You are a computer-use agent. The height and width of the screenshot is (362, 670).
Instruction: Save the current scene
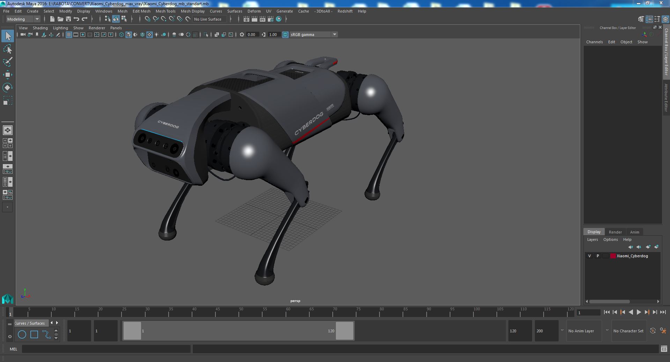(x=68, y=19)
